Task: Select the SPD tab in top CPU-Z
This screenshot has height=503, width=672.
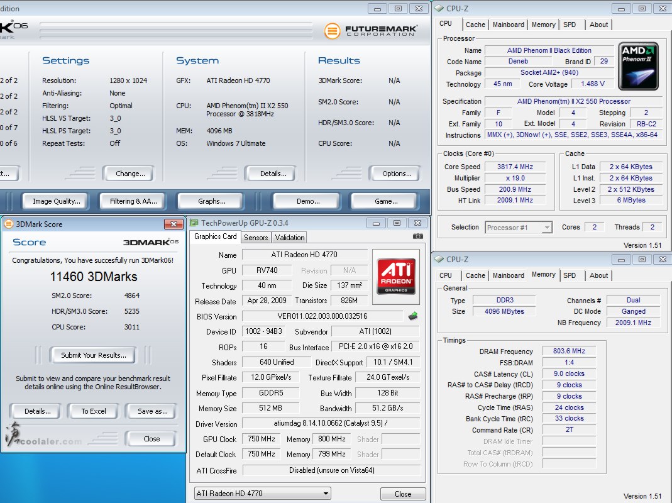Action: 570,25
